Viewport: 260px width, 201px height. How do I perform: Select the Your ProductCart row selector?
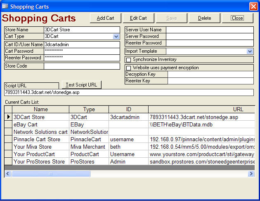pyautogui.click(x=8, y=154)
